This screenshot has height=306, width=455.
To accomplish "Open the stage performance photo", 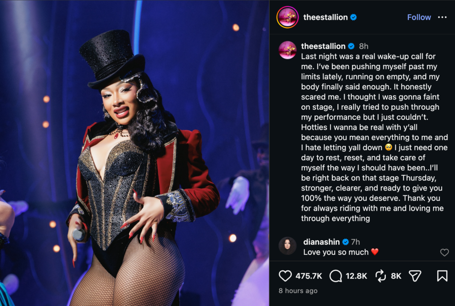I will [134, 153].
